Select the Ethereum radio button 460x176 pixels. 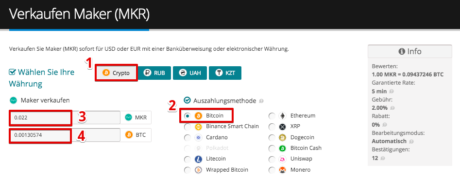click(272, 116)
